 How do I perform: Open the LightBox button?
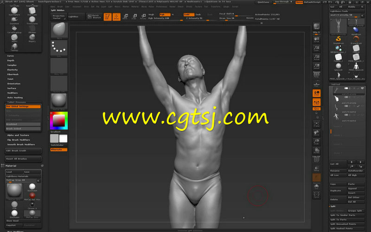(76, 17)
